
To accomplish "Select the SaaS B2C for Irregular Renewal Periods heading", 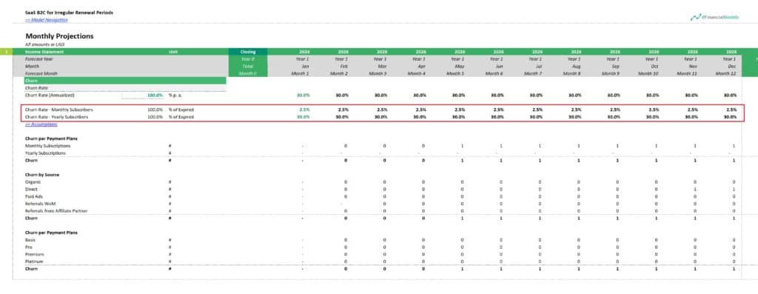I will tap(69, 12).
